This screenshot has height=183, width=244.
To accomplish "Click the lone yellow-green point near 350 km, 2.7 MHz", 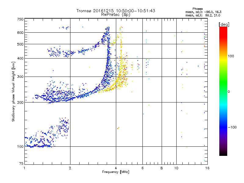I will coord(89,67).
